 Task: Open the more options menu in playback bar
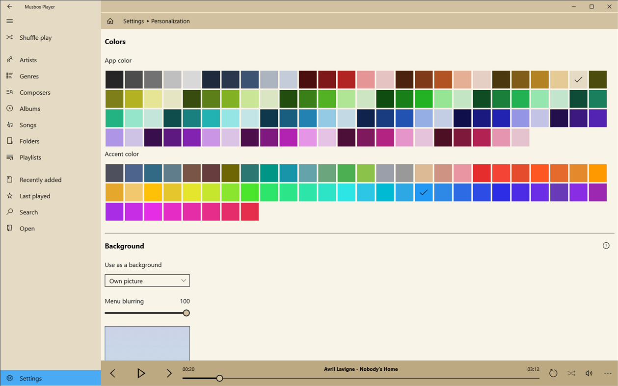pyautogui.click(x=607, y=373)
